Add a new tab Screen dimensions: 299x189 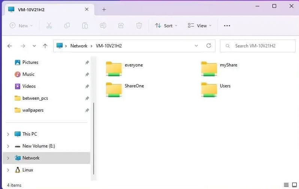pos(104,9)
